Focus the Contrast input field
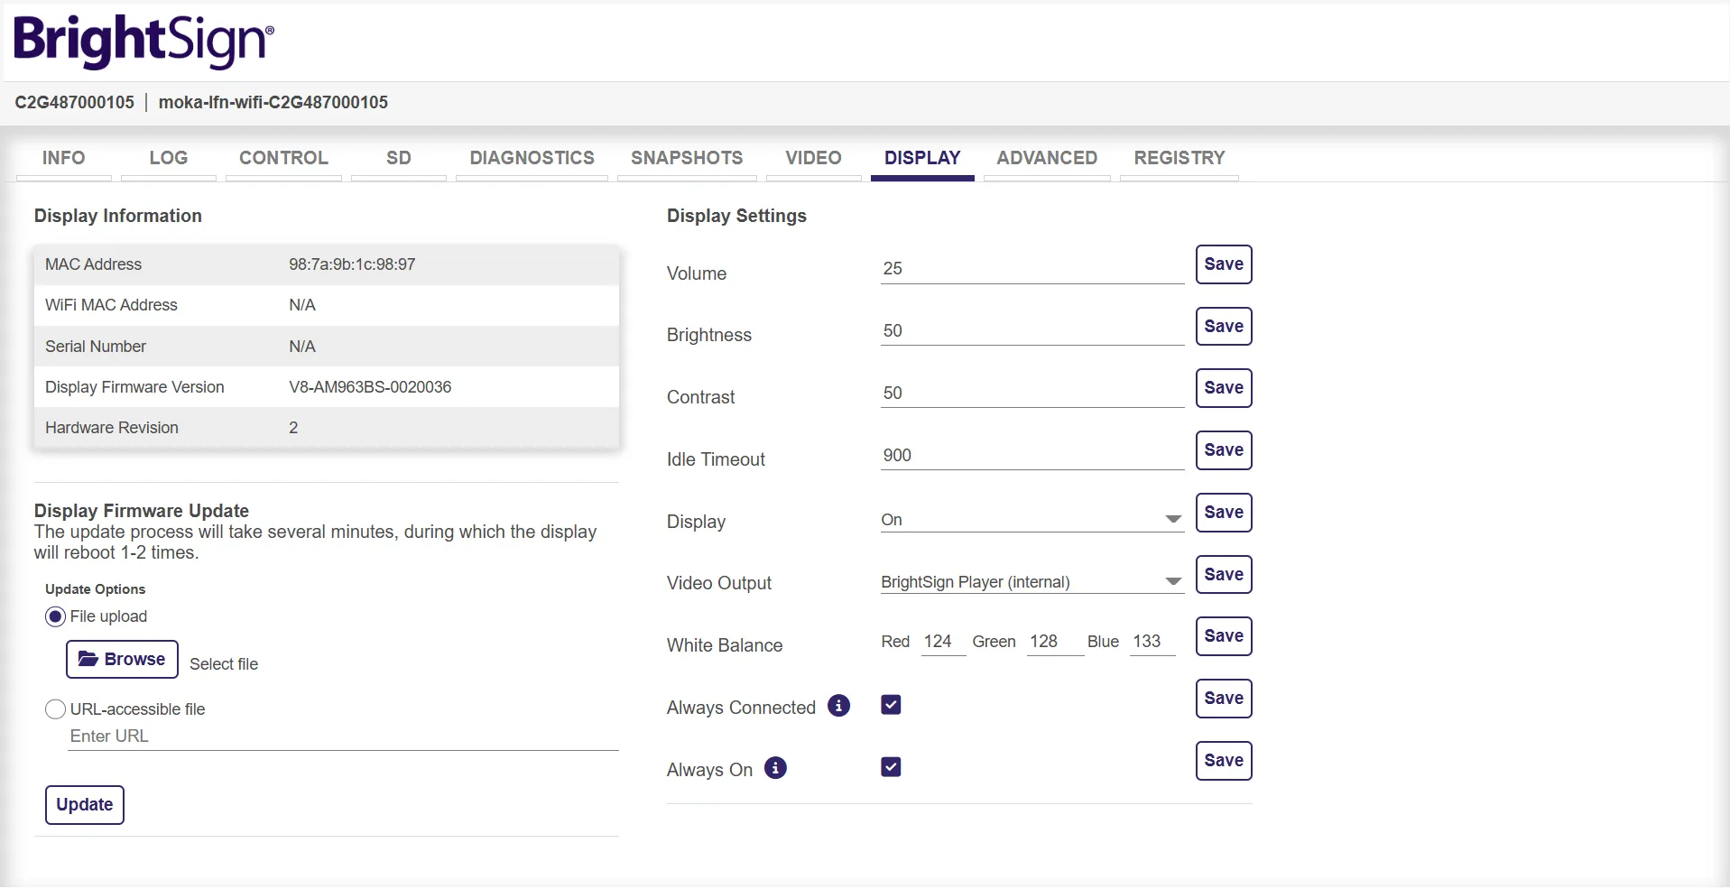This screenshot has height=889, width=1730. click(x=1032, y=394)
